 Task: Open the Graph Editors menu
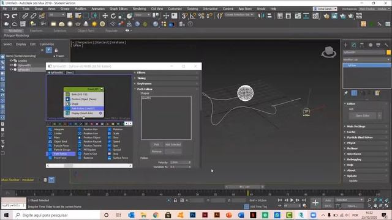point(118,9)
